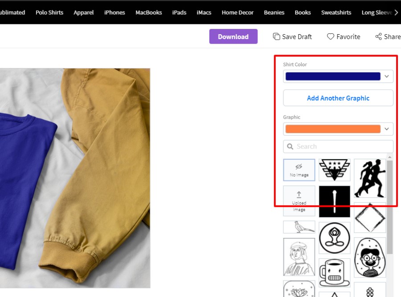Viewport: 401px width, 297px height.
Task: Focus the graphic Search field
Action: click(x=338, y=146)
